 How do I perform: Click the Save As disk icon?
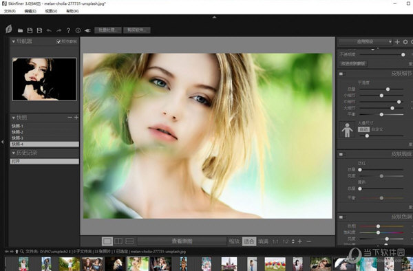click(x=39, y=30)
